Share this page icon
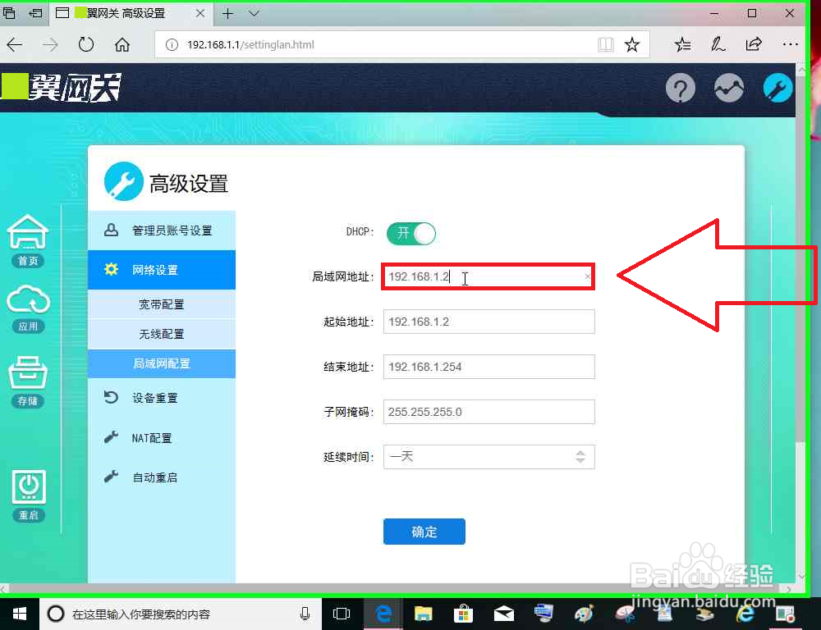Image resolution: width=821 pixels, height=630 pixels. [x=754, y=45]
